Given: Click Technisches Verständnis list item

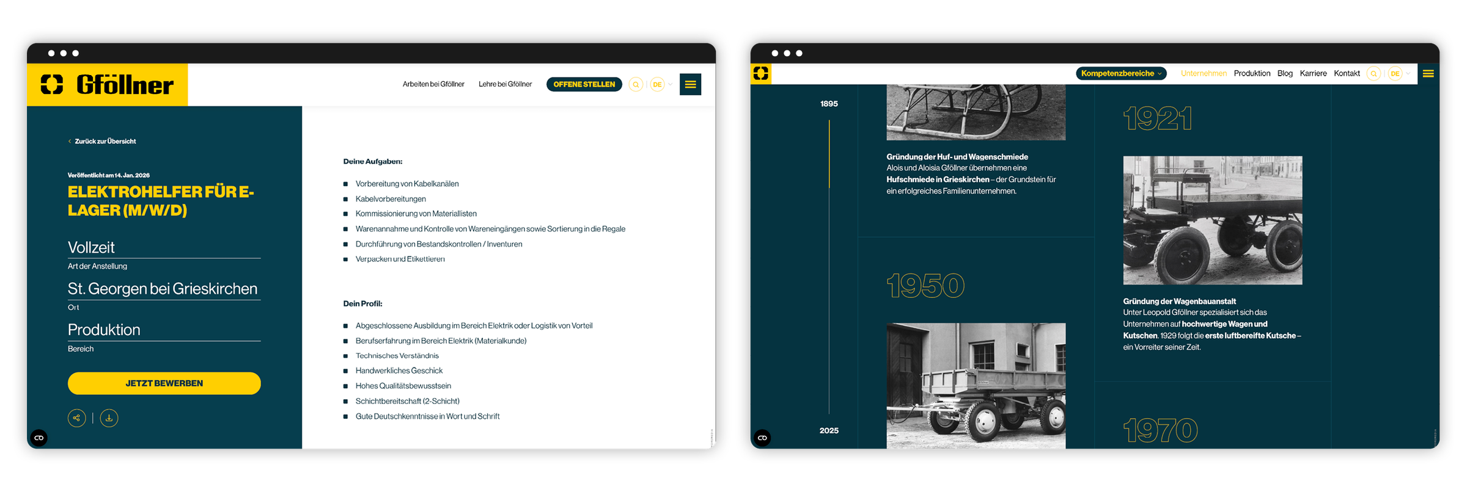Looking at the screenshot, I should pos(397,356).
